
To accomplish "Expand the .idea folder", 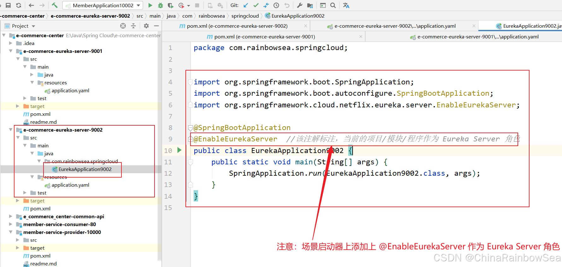I will (x=11, y=43).
